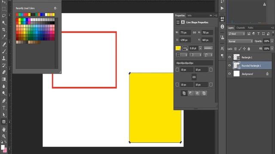
Task: Open the Info panel icon in dock
Action: tap(222, 27)
